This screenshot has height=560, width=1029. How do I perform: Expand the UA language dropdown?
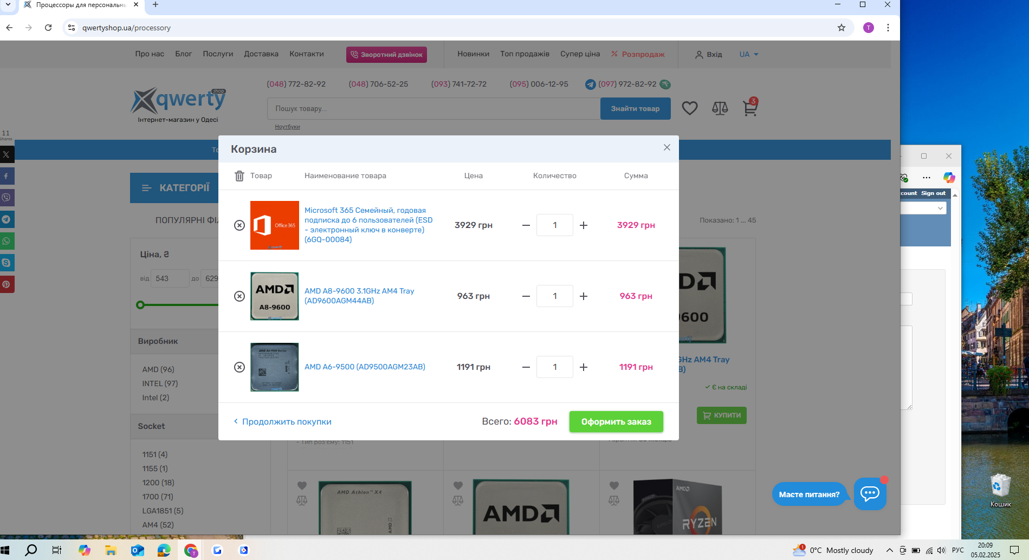click(x=749, y=55)
